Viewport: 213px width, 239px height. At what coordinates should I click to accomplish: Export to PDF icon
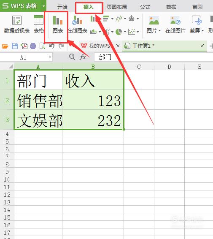24,46
